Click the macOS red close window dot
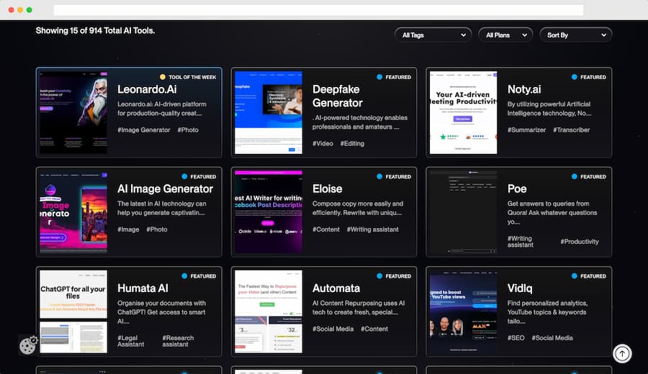Screen dimensions: 648x374 pyautogui.click(x=11, y=10)
